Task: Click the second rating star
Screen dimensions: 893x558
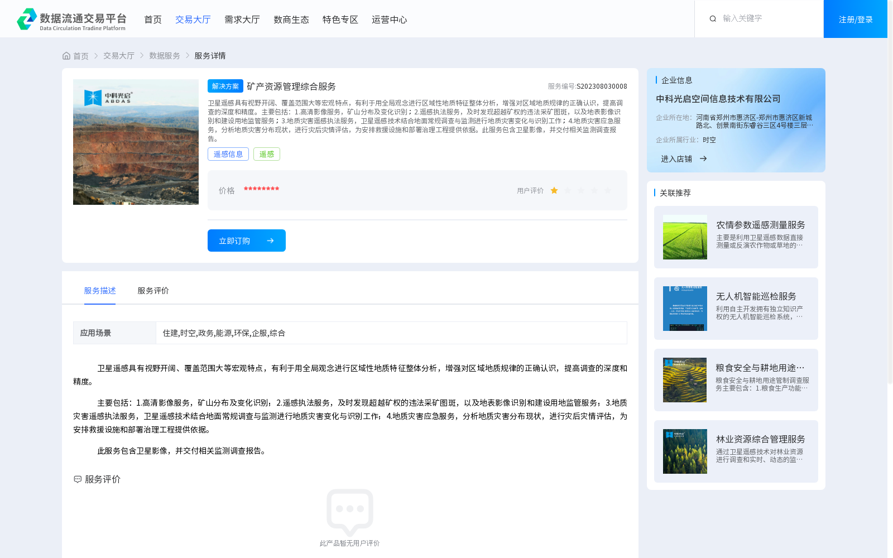Action: (x=568, y=190)
